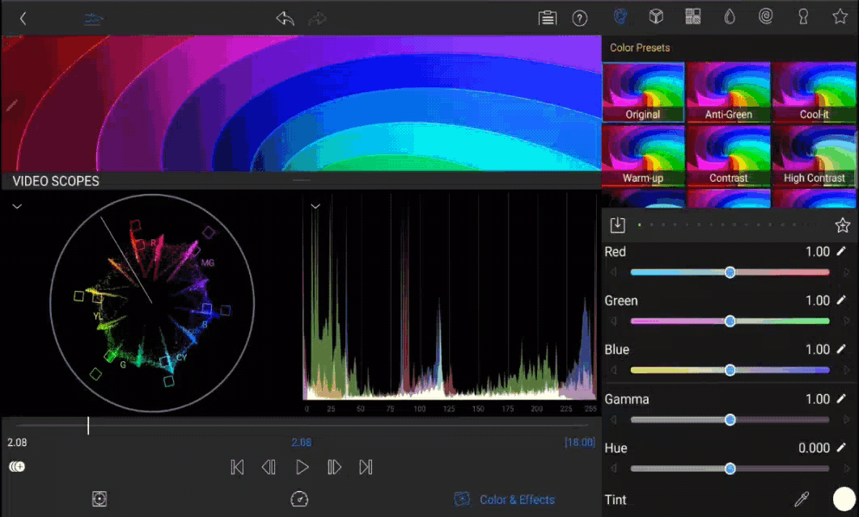
Task: Open the speed gauge icon
Action: point(299,498)
